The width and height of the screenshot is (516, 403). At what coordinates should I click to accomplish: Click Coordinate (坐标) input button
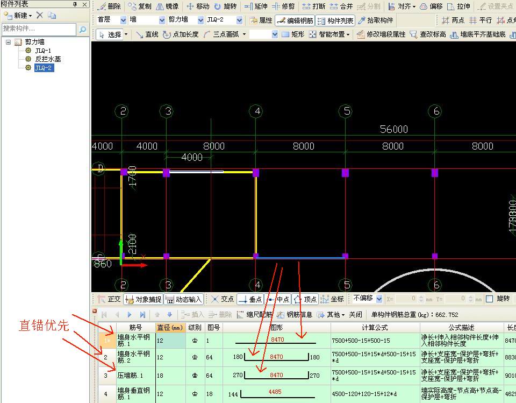click(x=332, y=299)
